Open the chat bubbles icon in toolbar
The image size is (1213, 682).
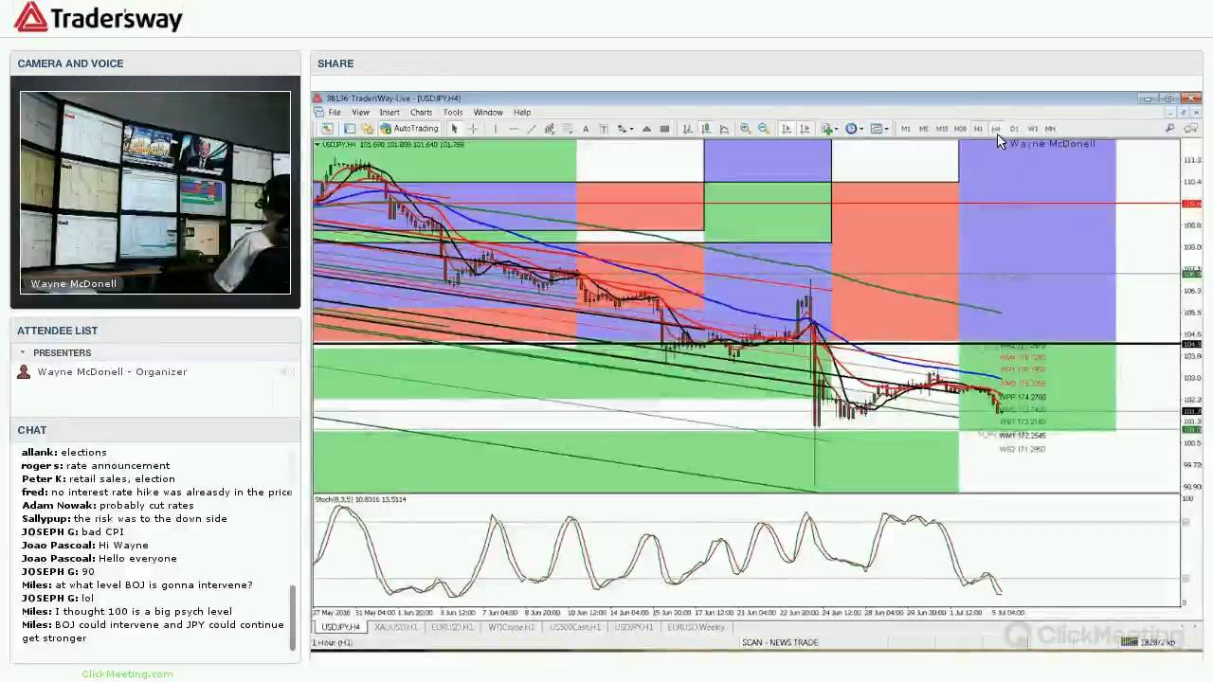pos(1192,129)
